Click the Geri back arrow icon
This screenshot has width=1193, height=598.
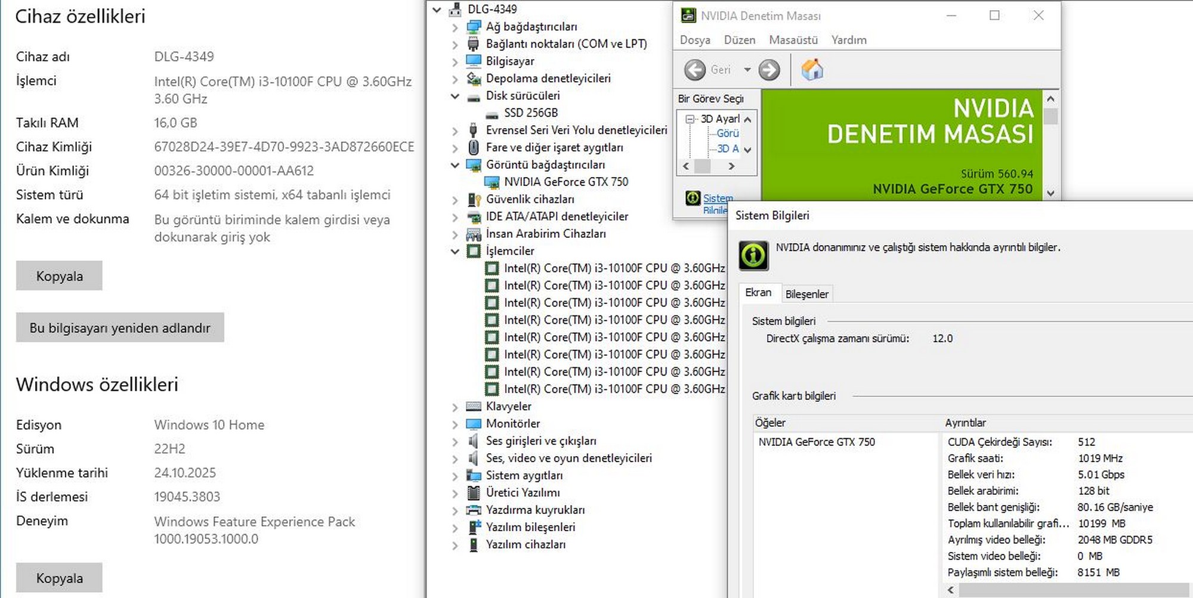click(x=695, y=70)
